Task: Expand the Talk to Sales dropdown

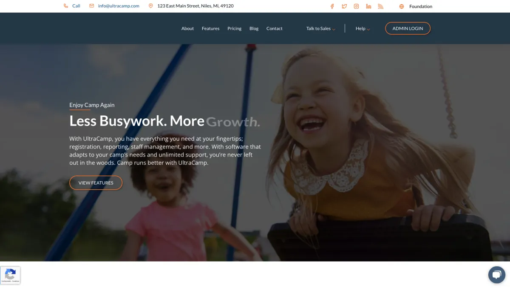Action: (x=321, y=29)
